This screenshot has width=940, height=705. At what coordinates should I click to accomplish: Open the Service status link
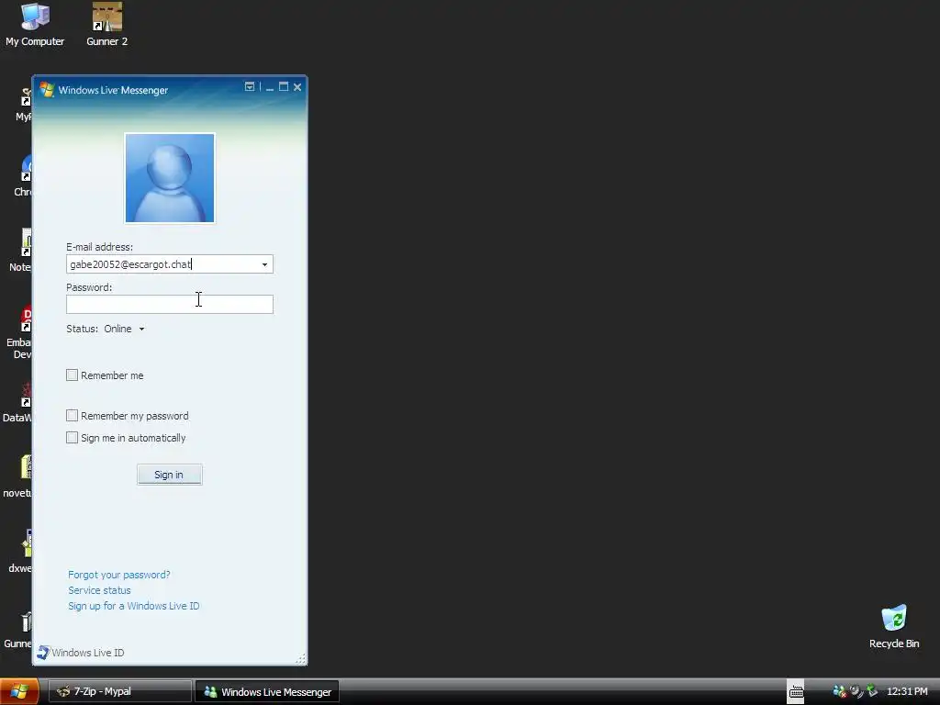point(99,590)
